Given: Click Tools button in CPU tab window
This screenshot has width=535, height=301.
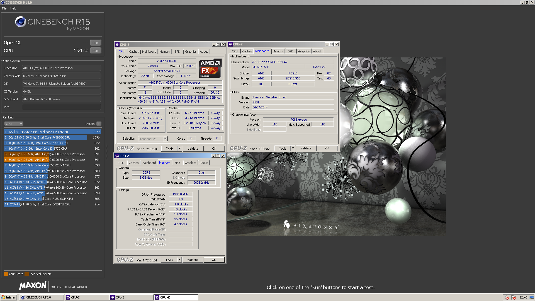Looking at the screenshot, I should click(169, 149).
